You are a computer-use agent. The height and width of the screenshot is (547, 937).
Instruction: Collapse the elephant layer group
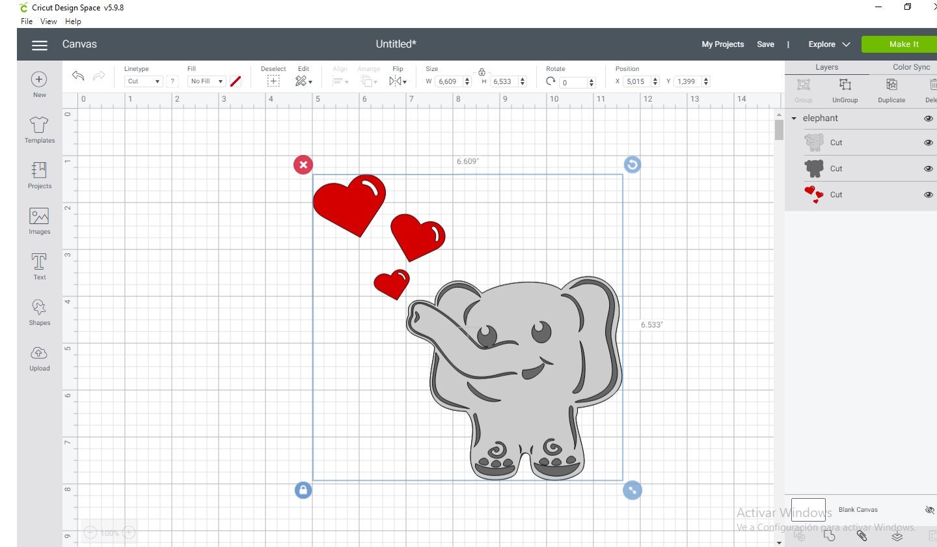pos(794,119)
